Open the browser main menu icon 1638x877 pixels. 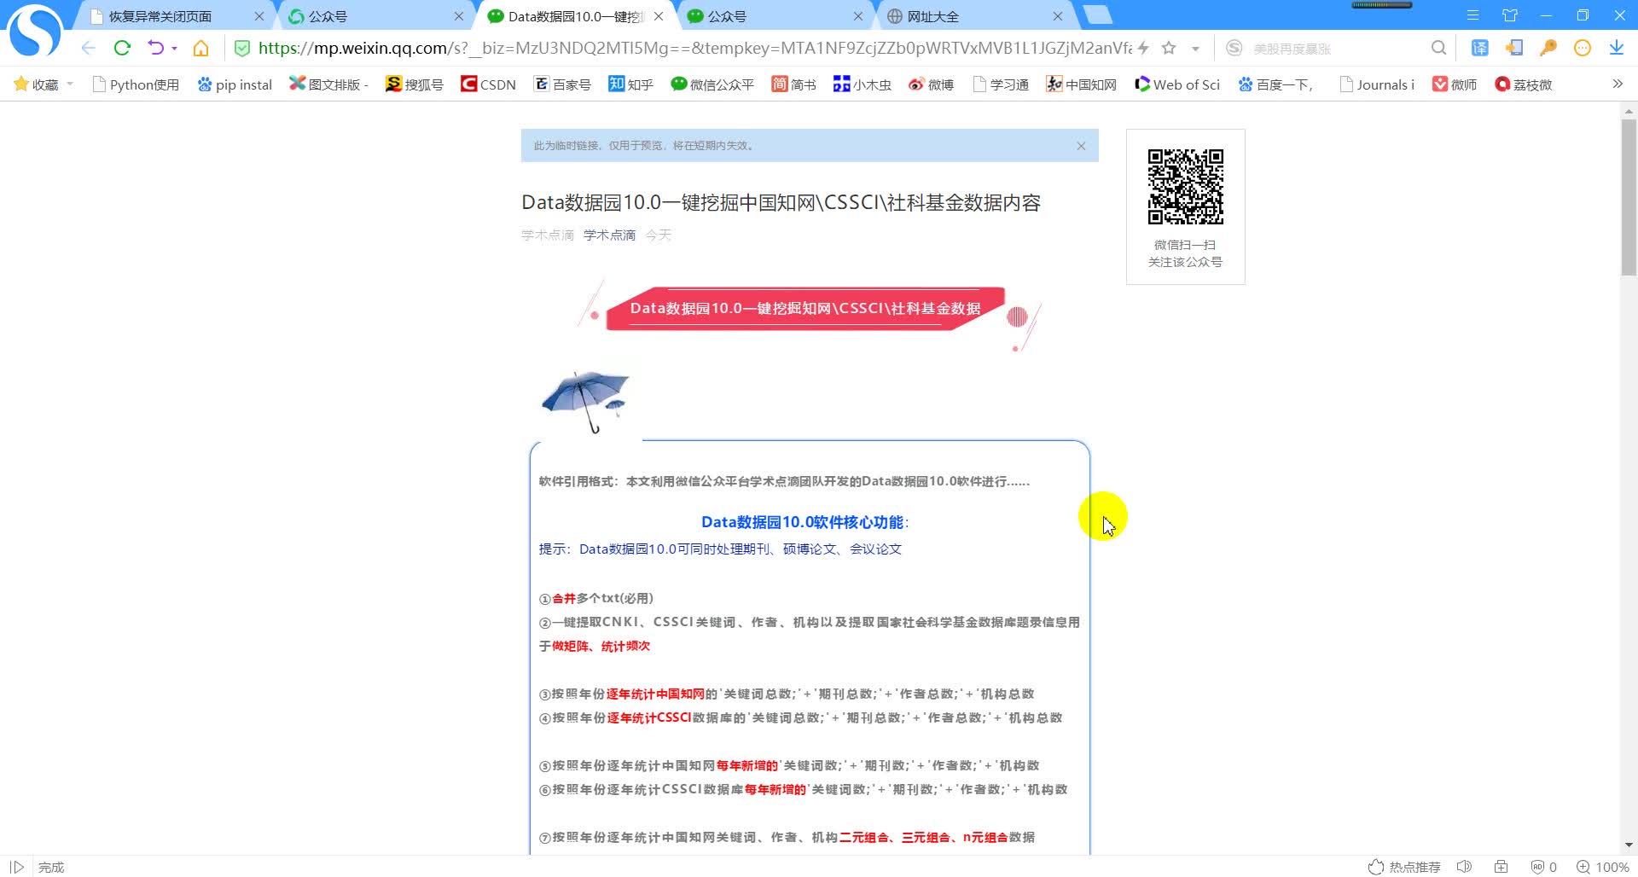click(x=1472, y=15)
